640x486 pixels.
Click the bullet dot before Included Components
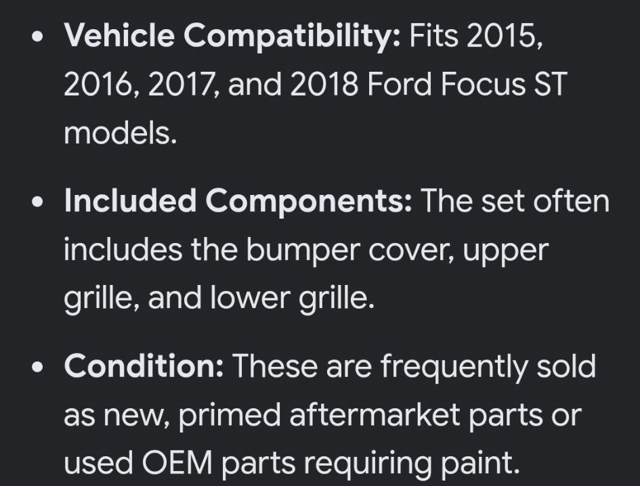[x=37, y=202]
